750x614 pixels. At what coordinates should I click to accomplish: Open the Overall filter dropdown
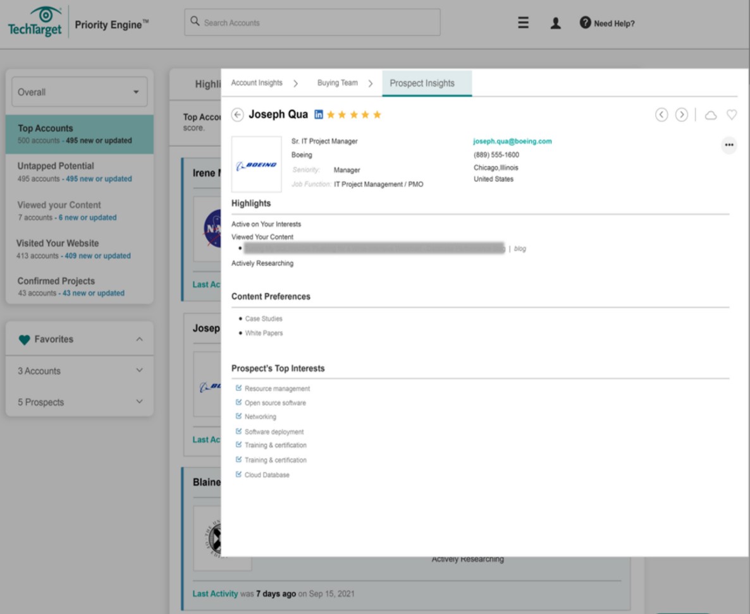[78, 92]
